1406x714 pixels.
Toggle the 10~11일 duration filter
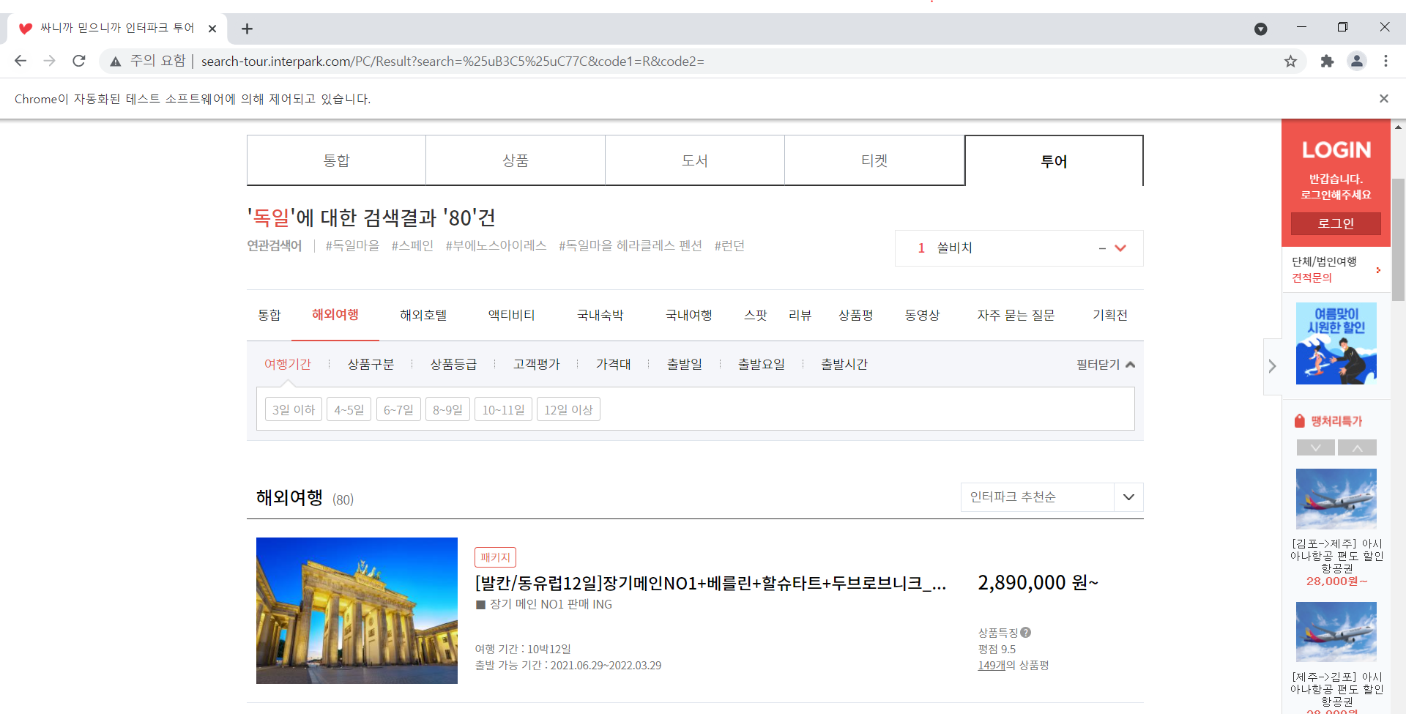[503, 410]
